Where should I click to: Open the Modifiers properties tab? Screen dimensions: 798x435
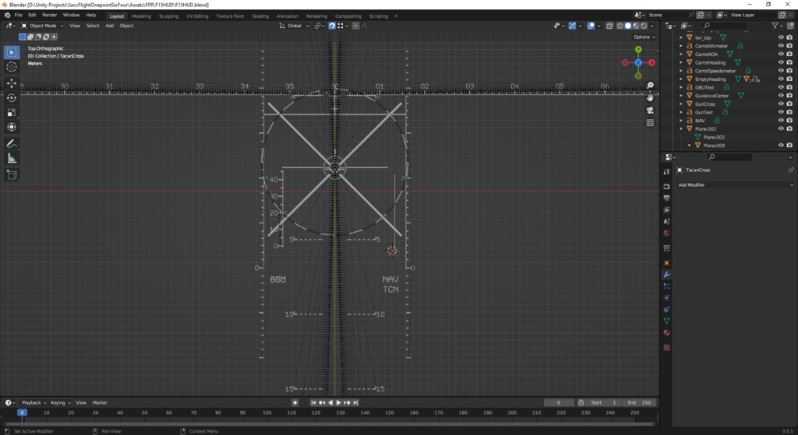pos(667,275)
